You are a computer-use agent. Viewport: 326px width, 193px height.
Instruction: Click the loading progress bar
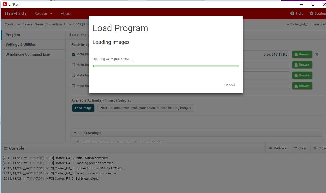point(166,66)
